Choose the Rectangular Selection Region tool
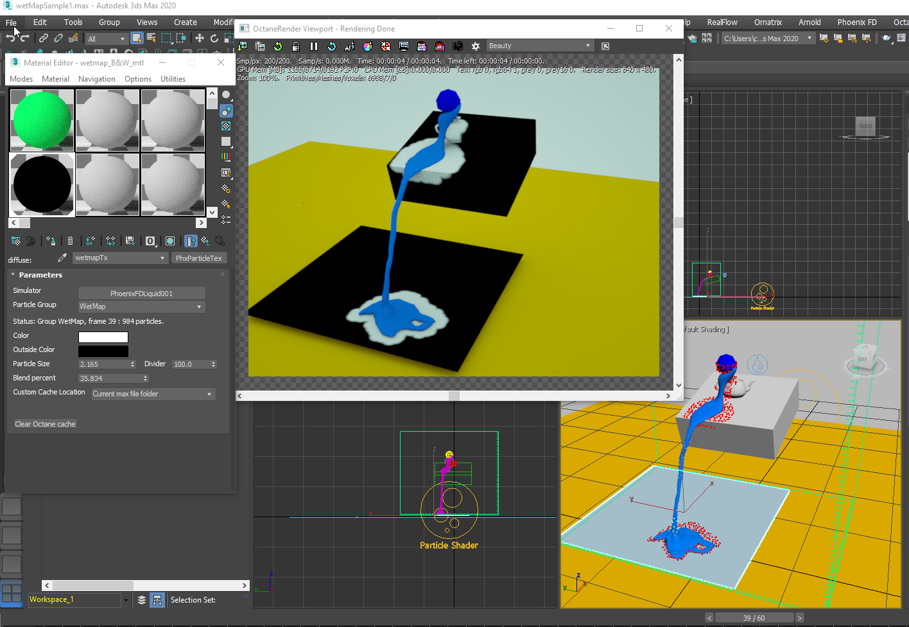Screen dimensions: 909x627 (x=167, y=39)
